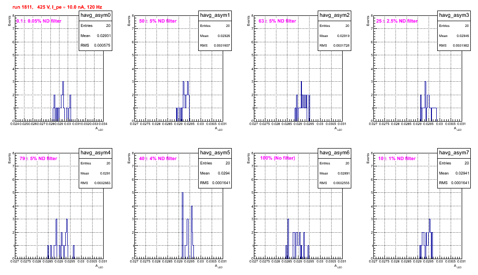Pick the Mean value 0.02941
This screenshot has height=275, width=478.
click(462, 173)
